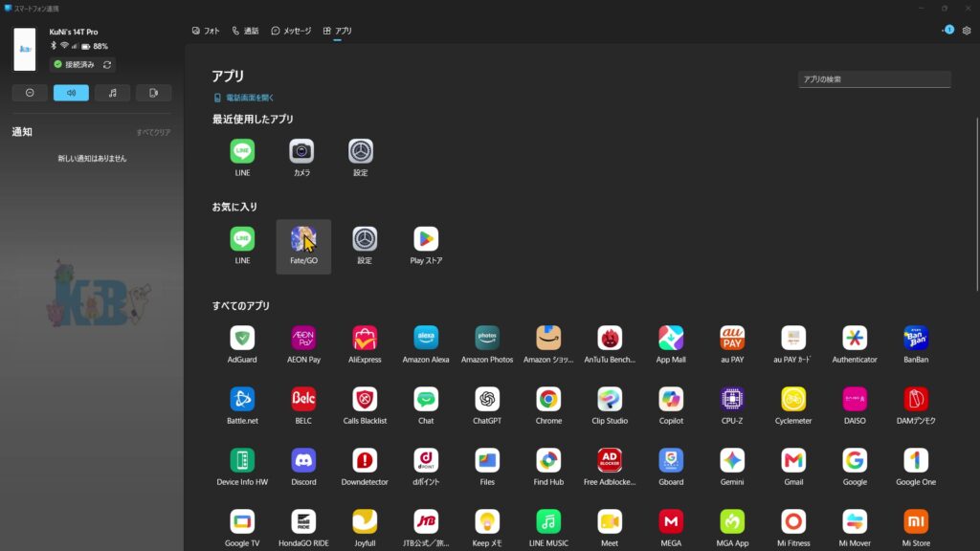Screen dimensions: 980x551
Task: Launch the Camera app icon
Action: [x=301, y=151]
